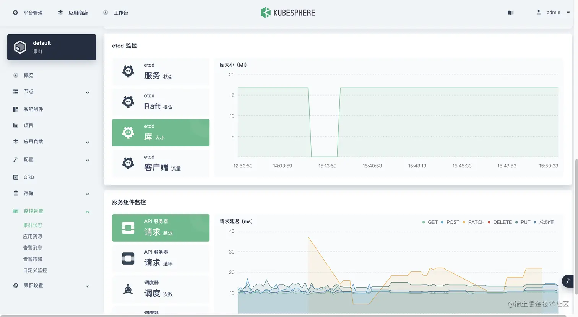Screen dimensions: 578x317
Task: Expand the 节点 menu chevron
Action: coord(87,92)
